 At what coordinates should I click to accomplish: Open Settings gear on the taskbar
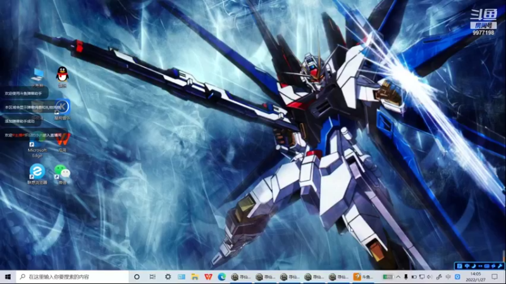[168, 277]
